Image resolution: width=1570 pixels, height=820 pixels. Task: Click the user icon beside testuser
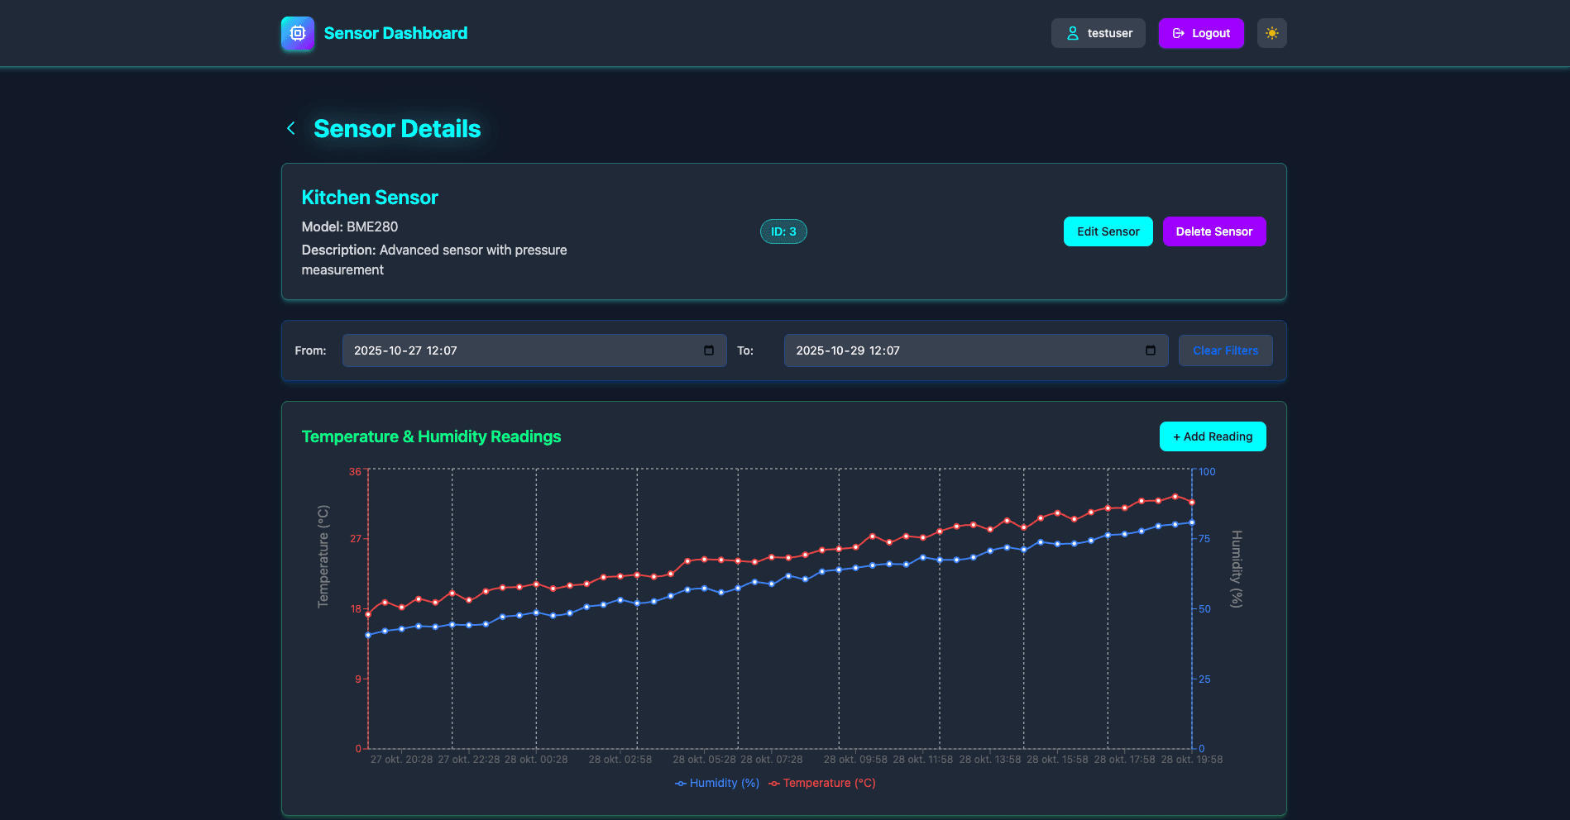point(1072,33)
